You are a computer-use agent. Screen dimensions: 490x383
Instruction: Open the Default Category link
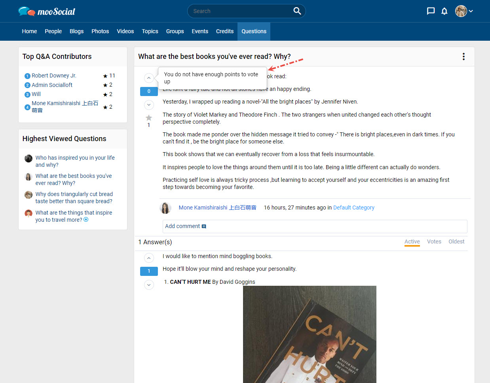354,208
